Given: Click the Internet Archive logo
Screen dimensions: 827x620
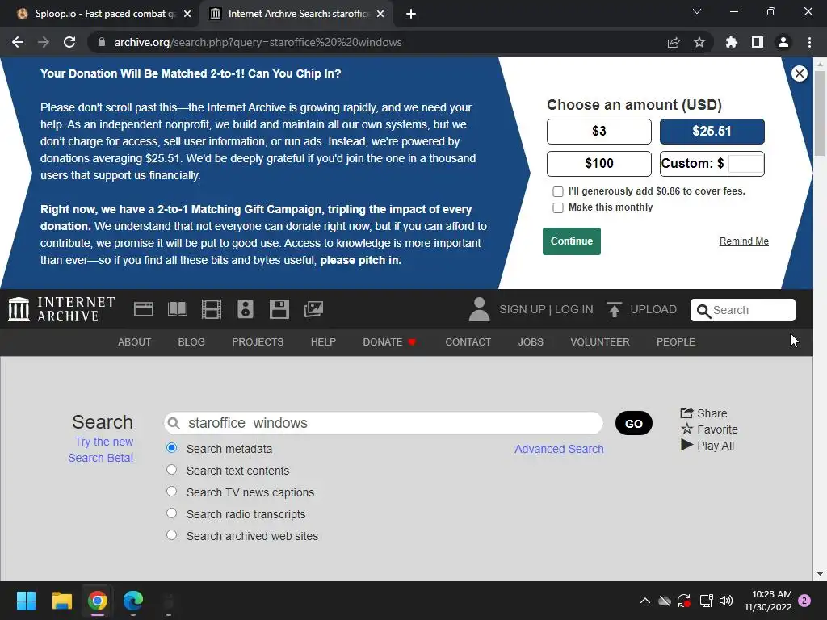Looking at the screenshot, I should (61, 309).
